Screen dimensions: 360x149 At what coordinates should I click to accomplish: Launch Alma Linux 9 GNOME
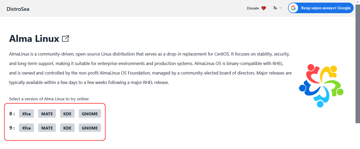[90, 128]
